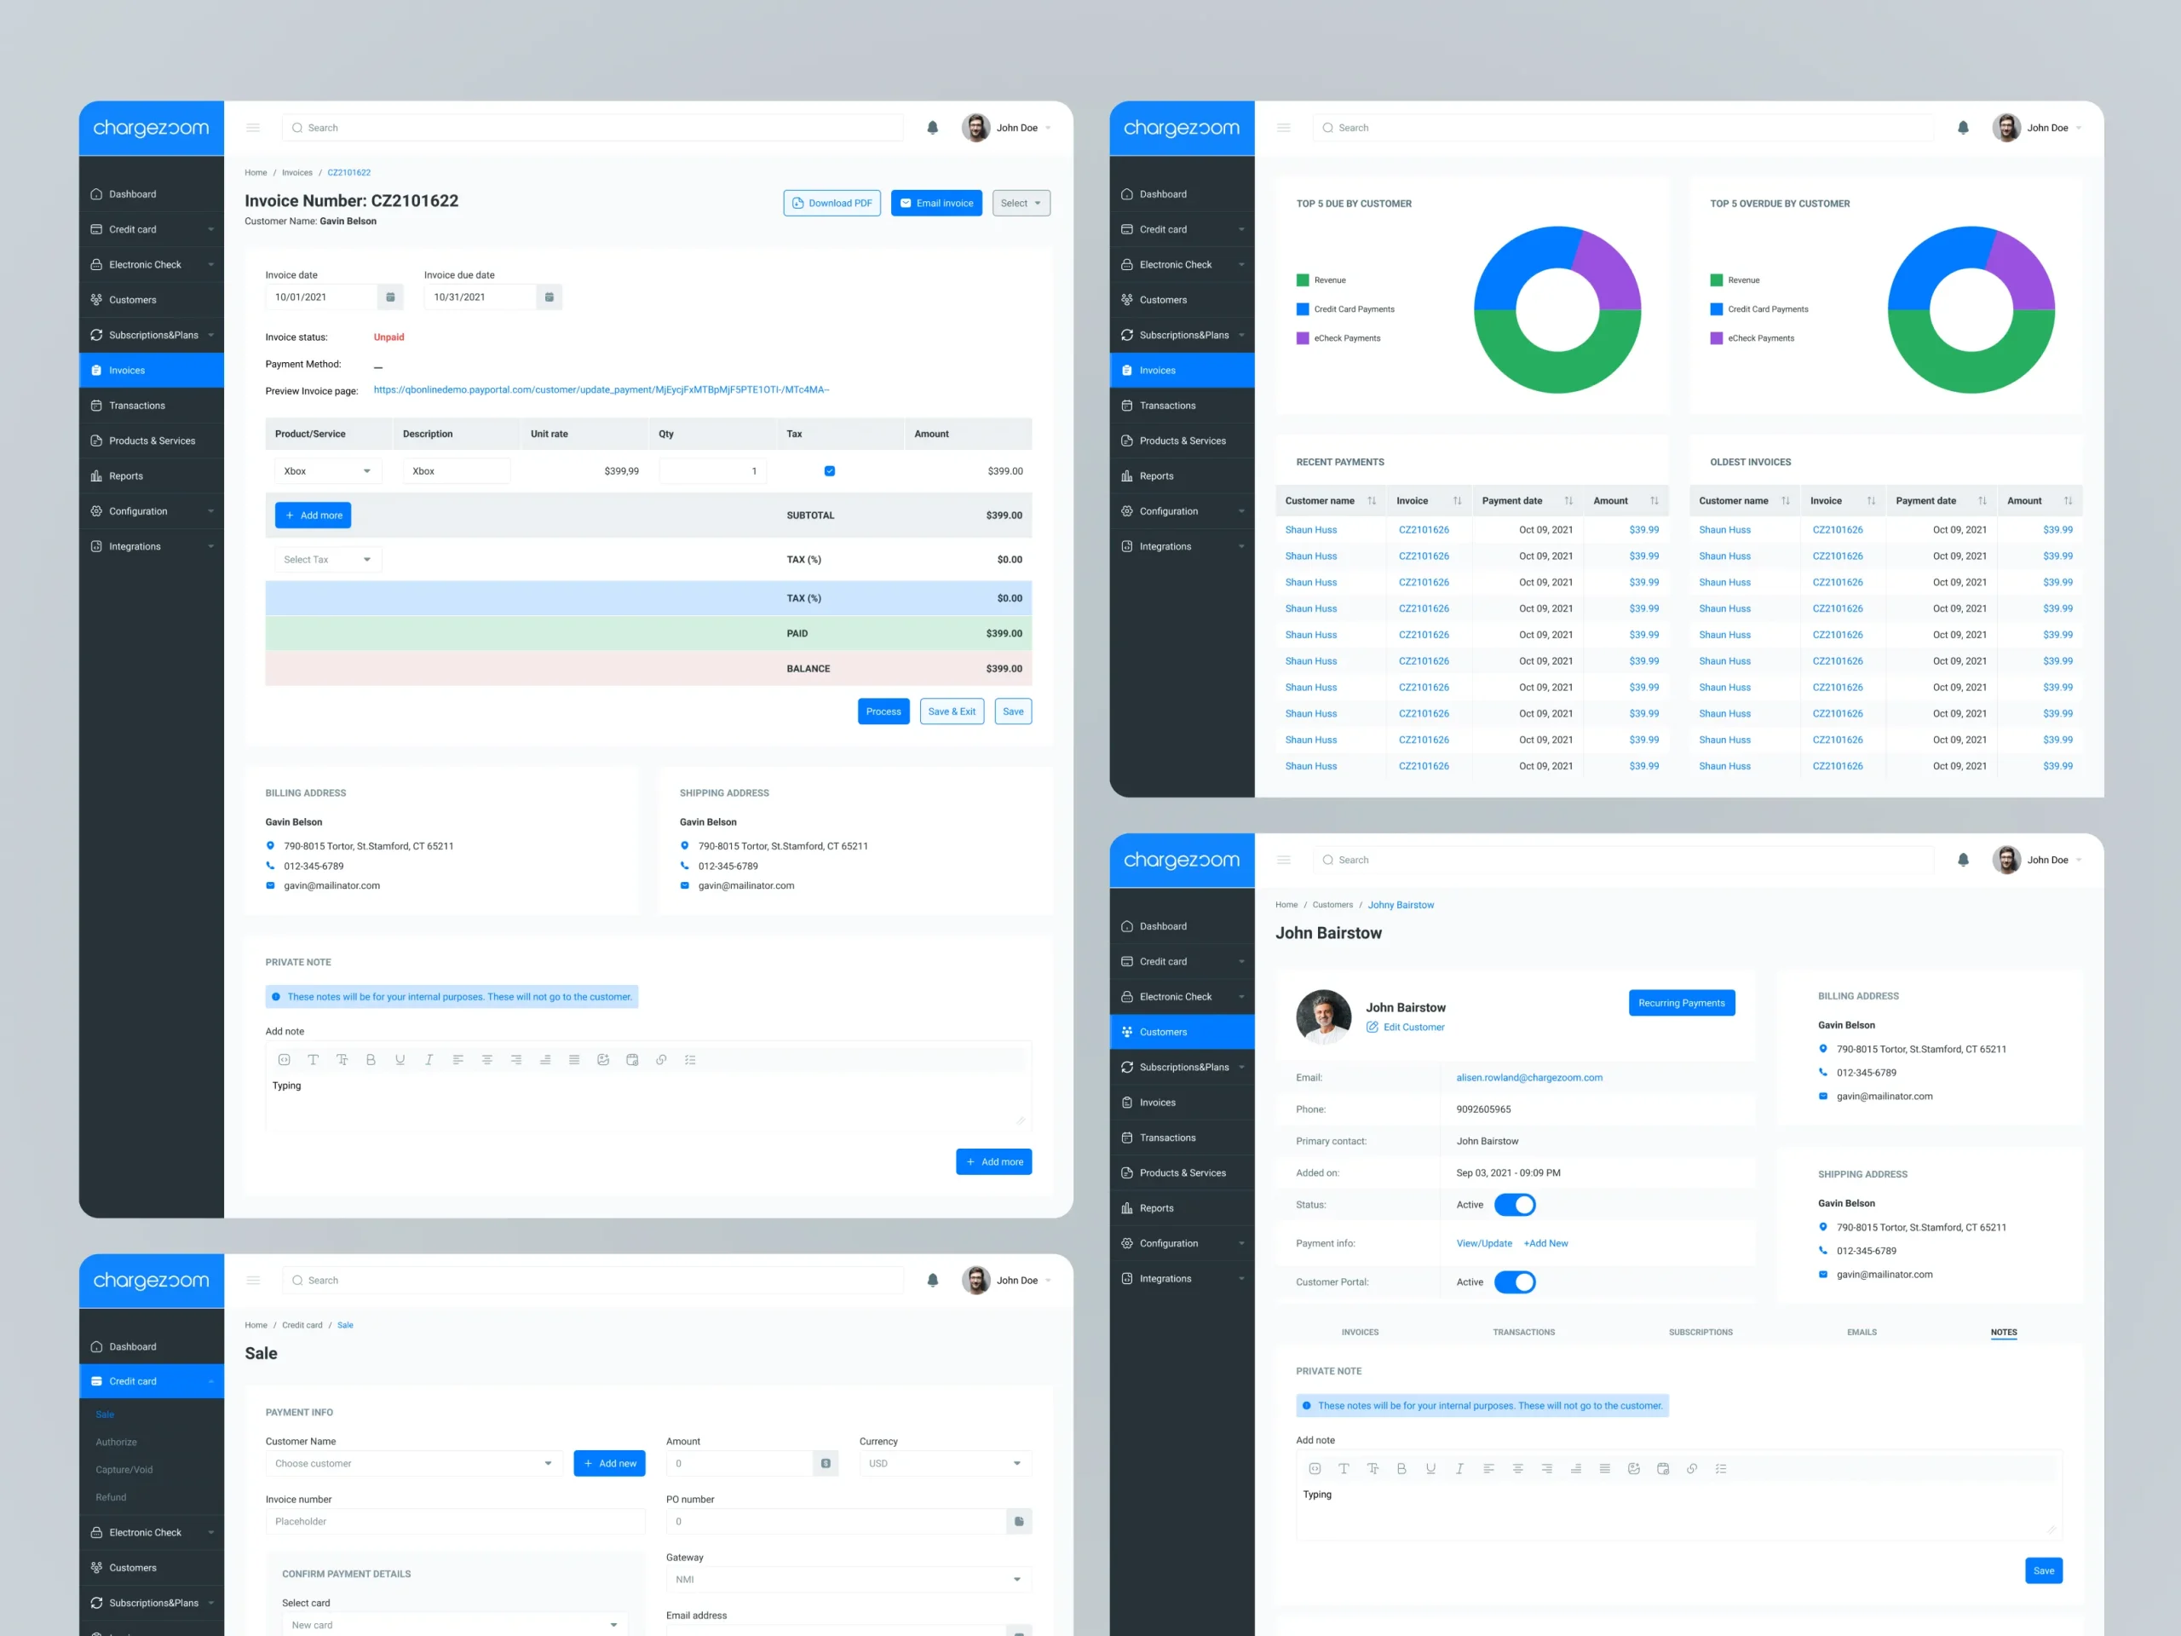This screenshot has height=1636, width=2181.
Task: Open Authorize under Credit card menu
Action: click(x=117, y=1442)
